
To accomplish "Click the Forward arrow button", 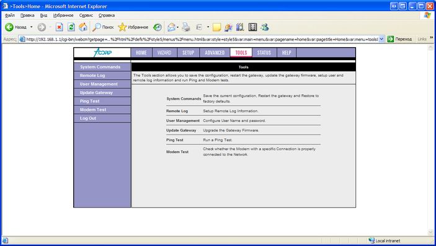I will tap(42, 27).
